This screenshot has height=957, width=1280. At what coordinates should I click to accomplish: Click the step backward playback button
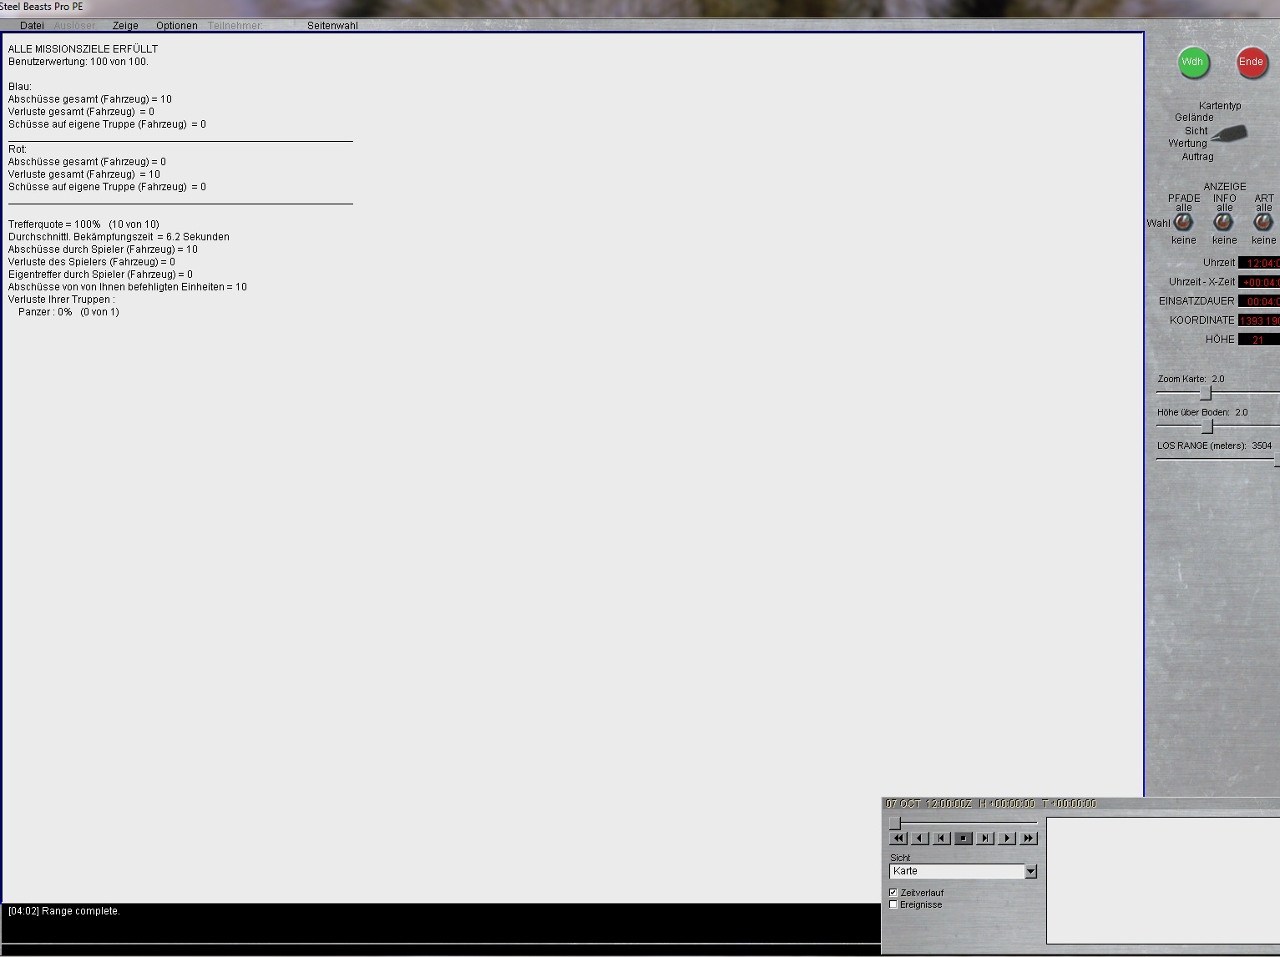click(x=942, y=839)
